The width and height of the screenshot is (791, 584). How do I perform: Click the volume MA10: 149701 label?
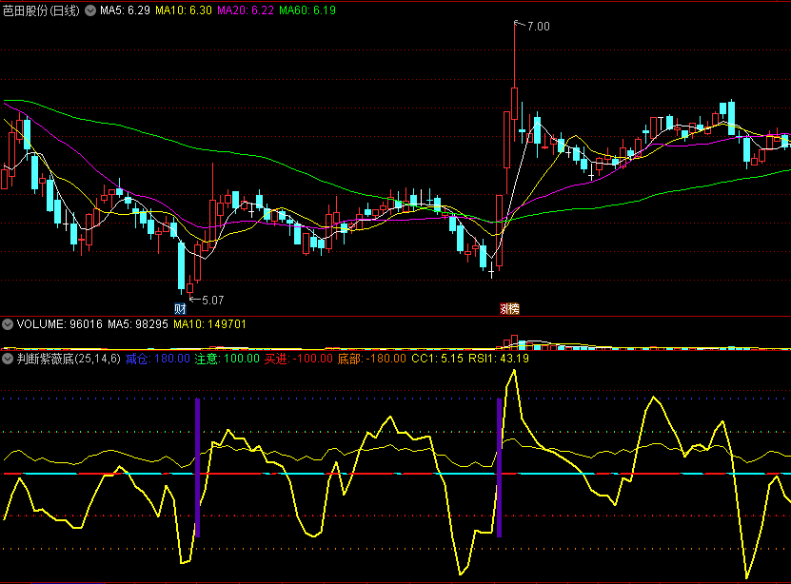(x=209, y=324)
